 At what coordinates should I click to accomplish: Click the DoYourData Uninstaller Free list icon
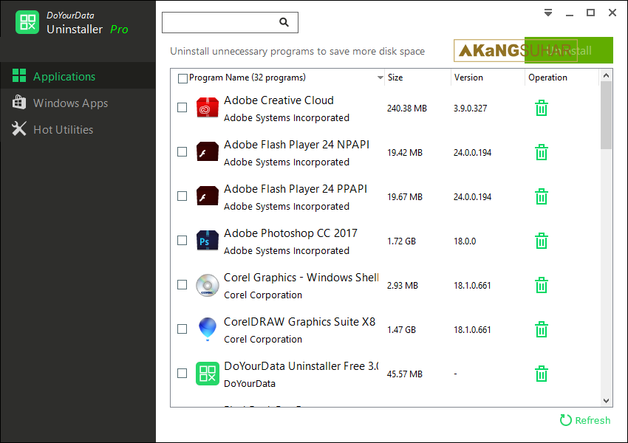tap(208, 374)
